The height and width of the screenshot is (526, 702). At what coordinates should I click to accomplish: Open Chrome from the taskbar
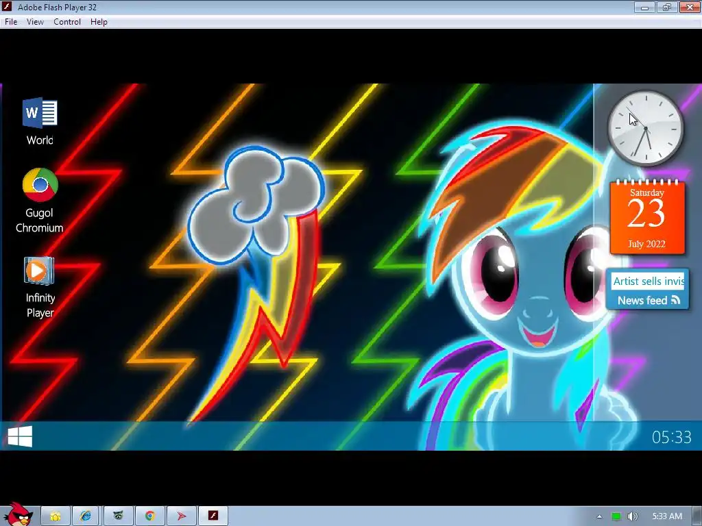(x=149, y=516)
